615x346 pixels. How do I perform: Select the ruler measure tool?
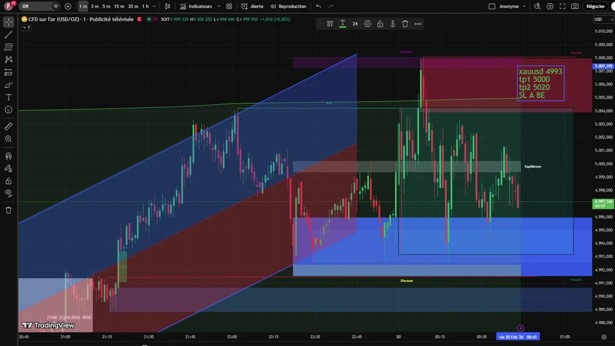point(8,126)
